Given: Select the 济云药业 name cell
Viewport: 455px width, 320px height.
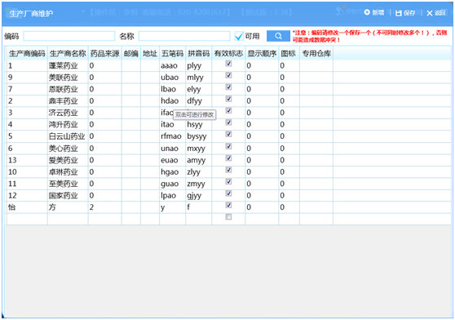Looking at the screenshot, I should tap(68, 113).
